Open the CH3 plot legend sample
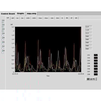 point(96,61)
